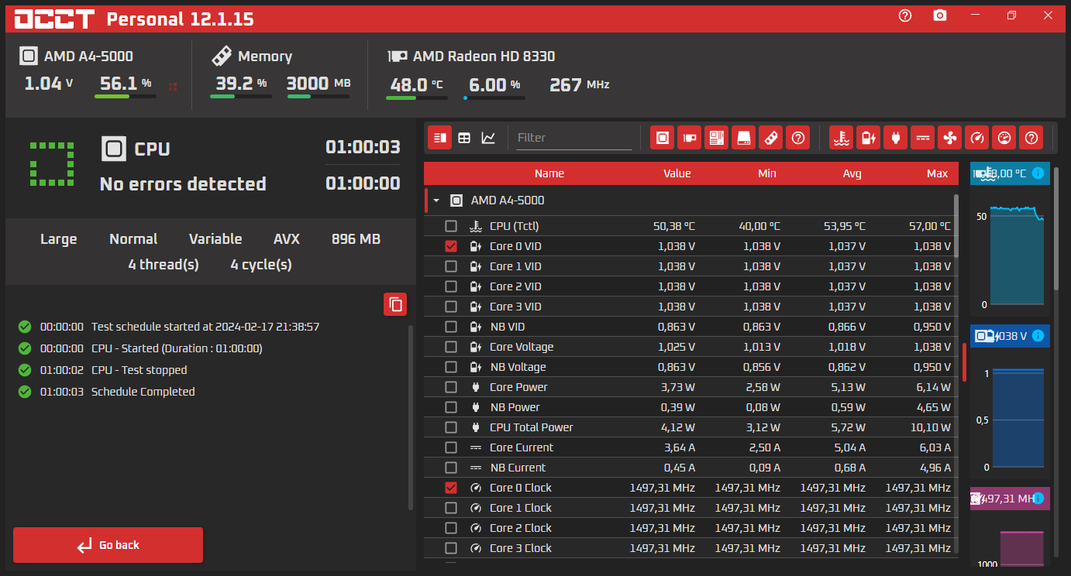The image size is (1071, 576).
Task: Click the motherboard hardware filter icon
Action: pos(716,138)
